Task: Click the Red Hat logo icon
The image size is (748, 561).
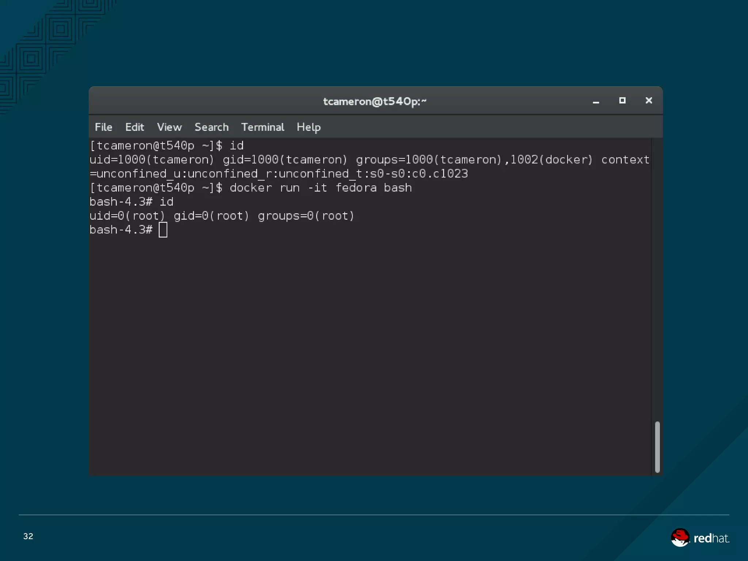Action: pyautogui.click(x=680, y=537)
